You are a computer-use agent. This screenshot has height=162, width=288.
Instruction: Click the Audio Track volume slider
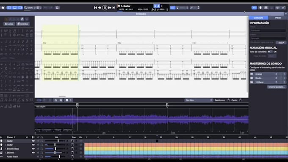(55, 157)
